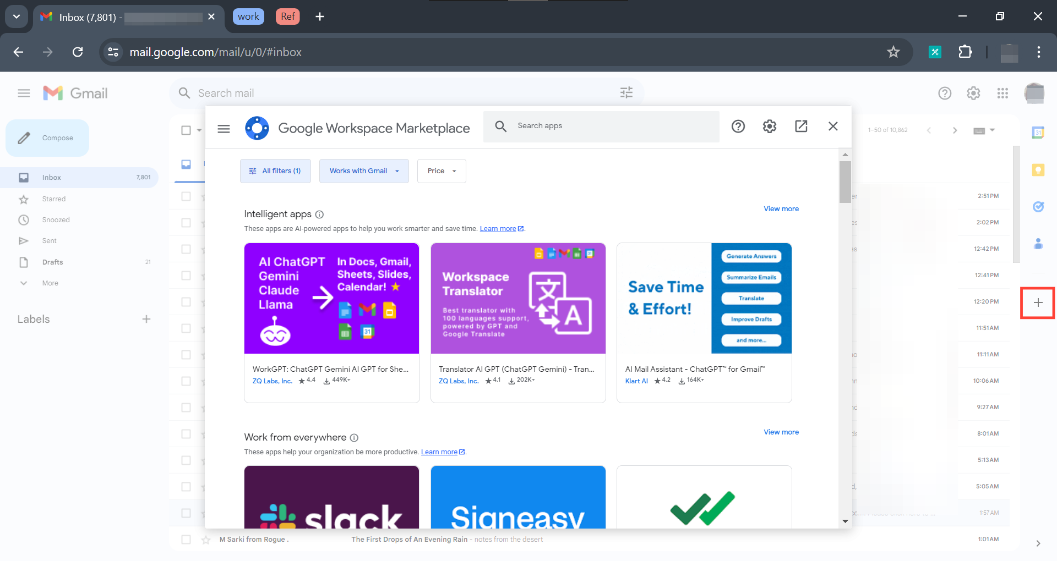Check the 12:42 PM email checkbox
The height and width of the screenshot is (561, 1057).
coord(186,249)
